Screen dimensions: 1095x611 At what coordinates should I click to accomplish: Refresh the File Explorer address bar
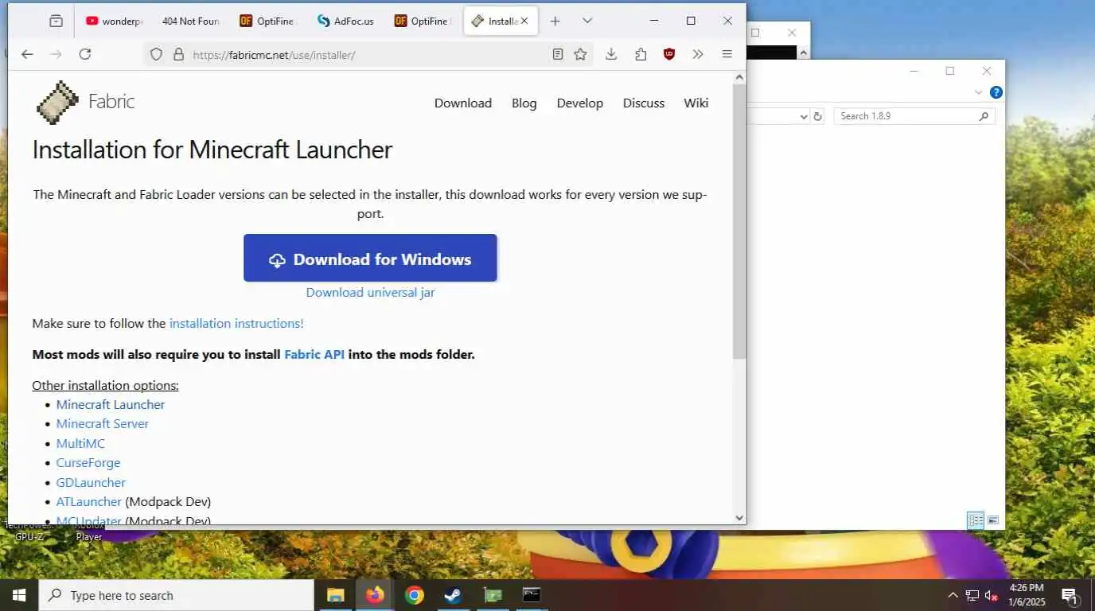817,116
